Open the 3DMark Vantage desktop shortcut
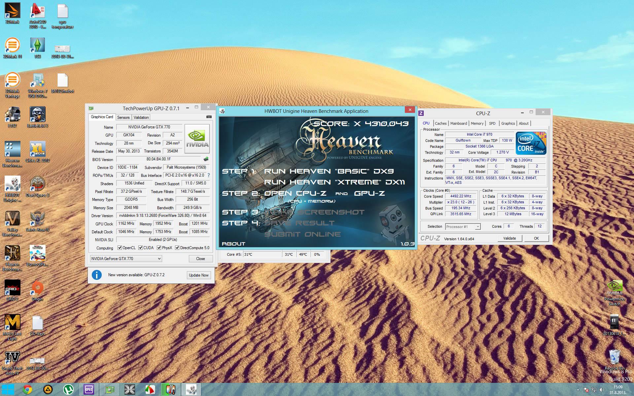Screen dimensions: 634x396 click(x=13, y=85)
